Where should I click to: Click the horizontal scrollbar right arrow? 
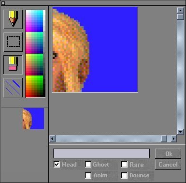click(173, 138)
